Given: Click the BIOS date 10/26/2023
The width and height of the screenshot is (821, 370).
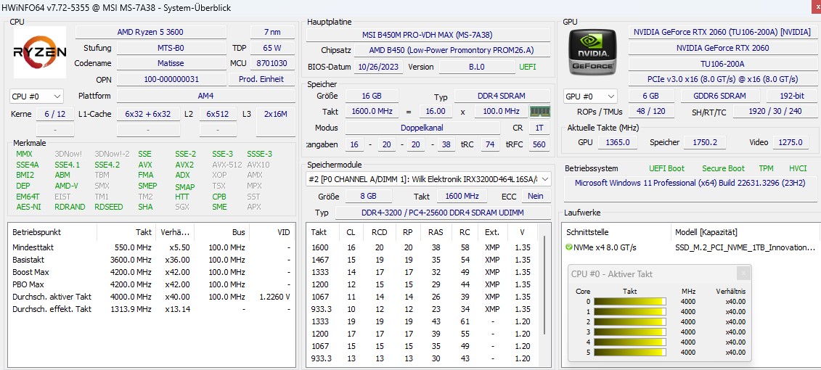Looking at the screenshot, I should (x=379, y=67).
